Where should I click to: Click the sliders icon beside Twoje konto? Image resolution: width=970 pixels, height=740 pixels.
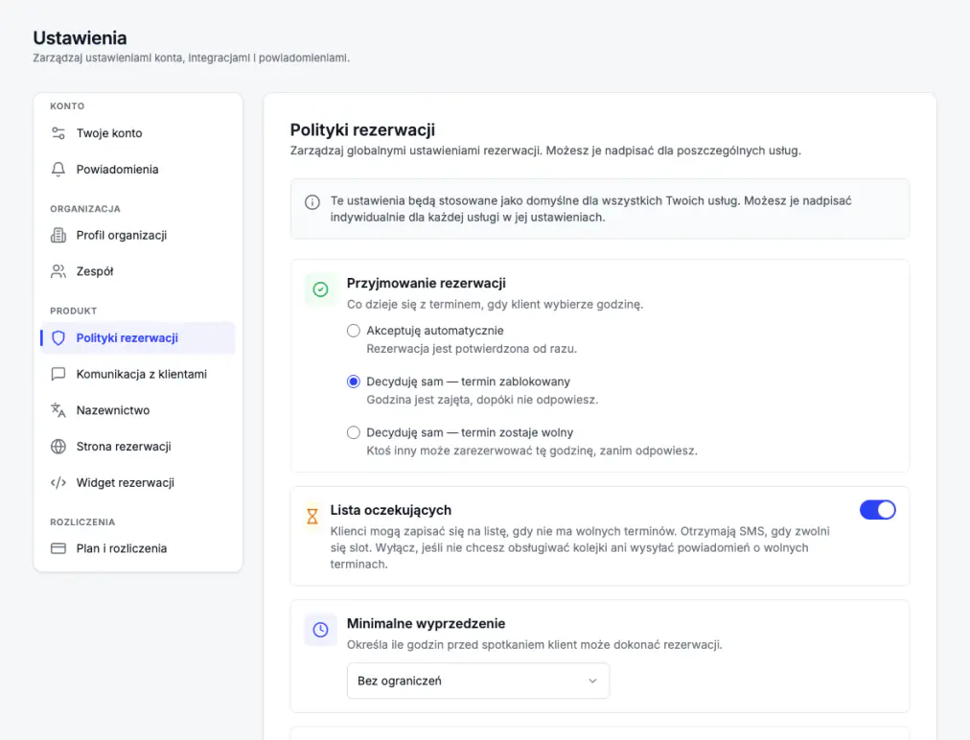58,133
